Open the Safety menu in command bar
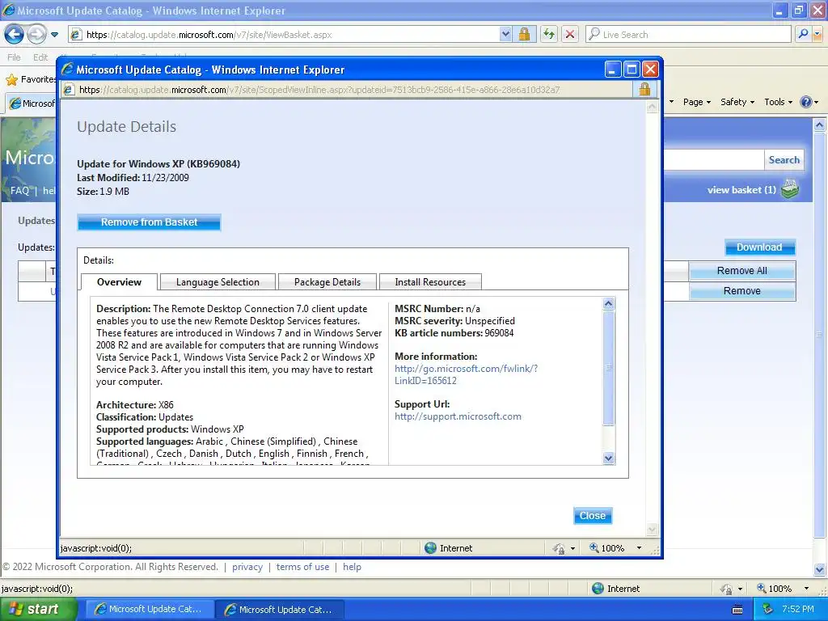The height and width of the screenshot is (621, 828). (x=737, y=102)
